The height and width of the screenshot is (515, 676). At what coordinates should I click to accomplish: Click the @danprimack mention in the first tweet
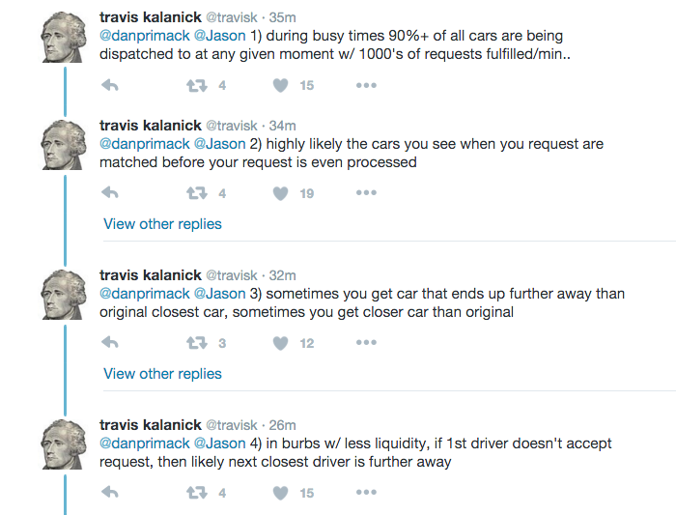coord(145,37)
